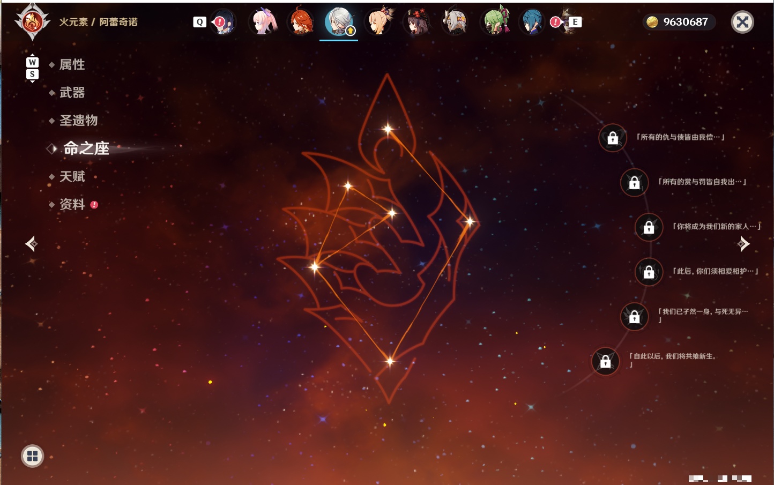Click the Mora coin icon
Image resolution: width=774 pixels, height=485 pixels.
pyautogui.click(x=652, y=22)
